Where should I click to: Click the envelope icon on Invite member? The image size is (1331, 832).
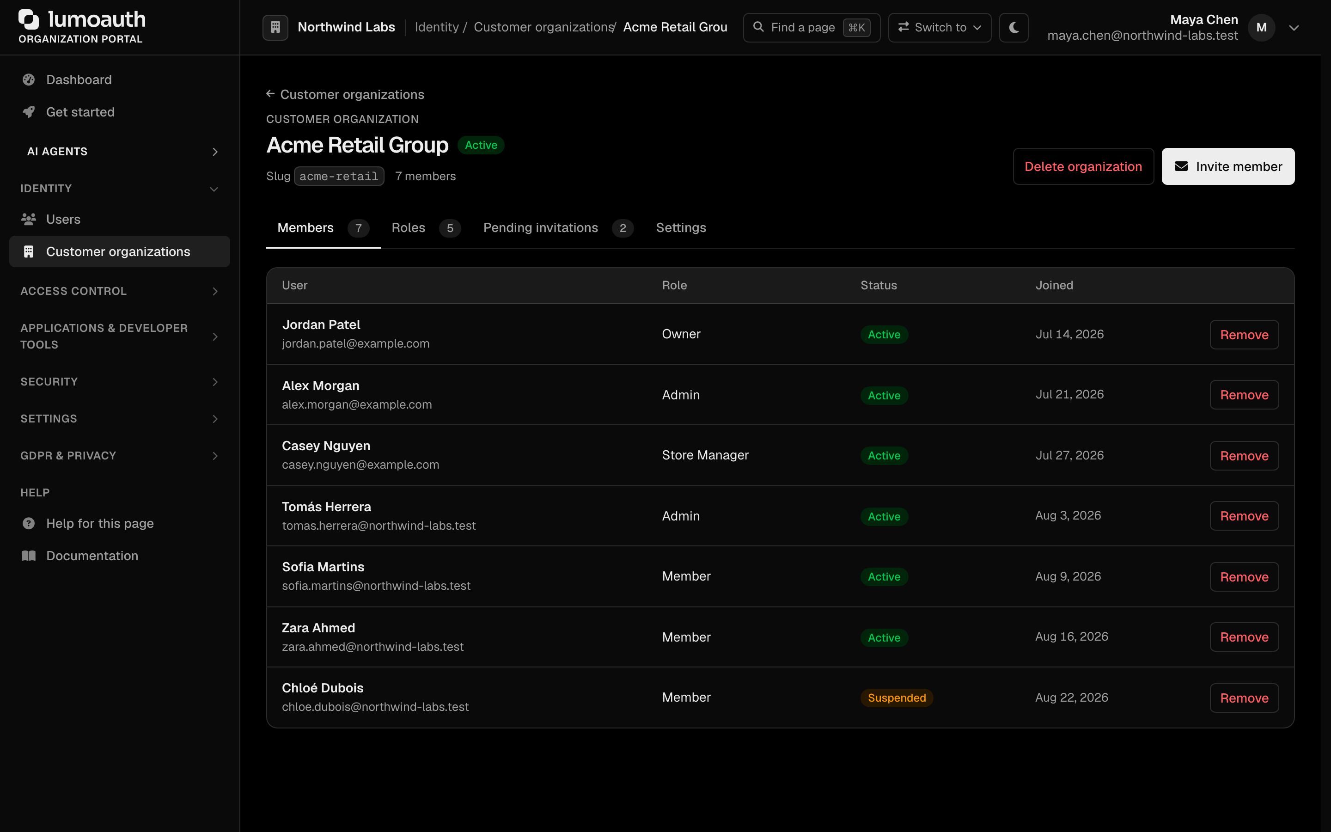click(x=1181, y=166)
